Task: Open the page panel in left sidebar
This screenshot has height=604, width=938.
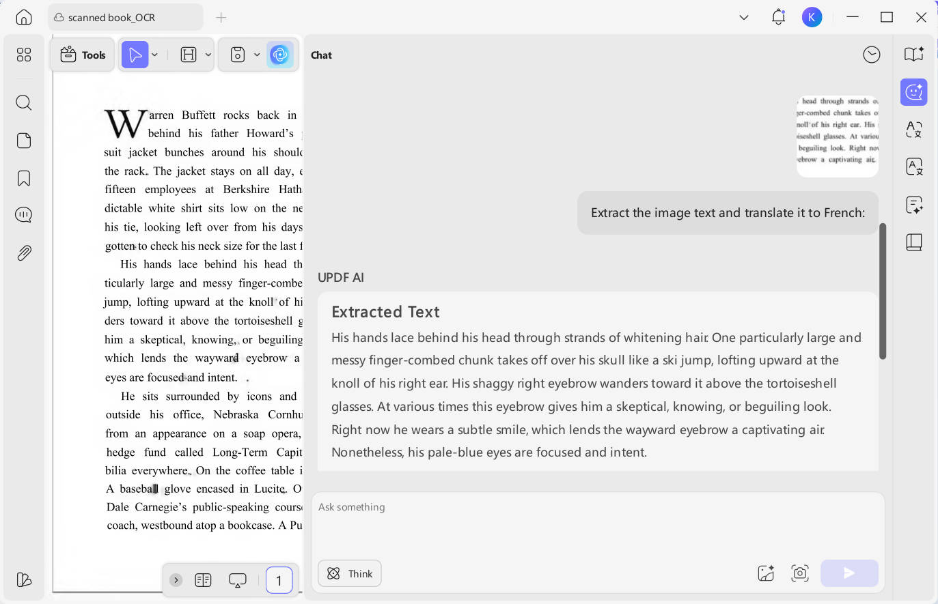Action: pyautogui.click(x=24, y=141)
